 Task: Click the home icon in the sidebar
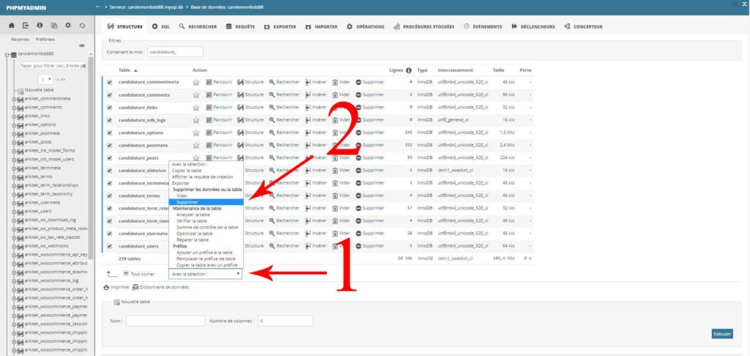click(x=12, y=26)
